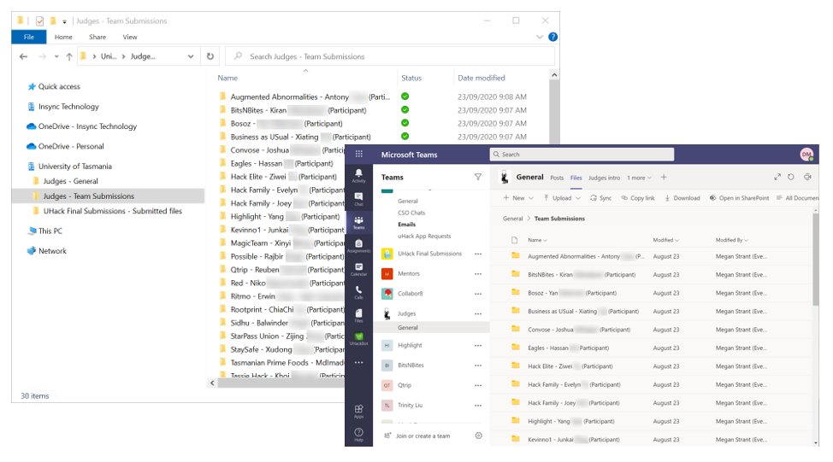
Task: Switch to the Posts tab
Action: (x=557, y=178)
